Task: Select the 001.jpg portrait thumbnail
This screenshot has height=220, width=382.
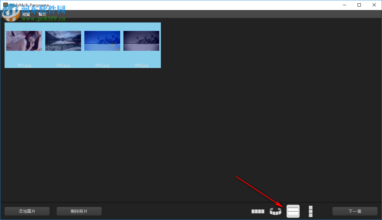Action: (24, 41)
